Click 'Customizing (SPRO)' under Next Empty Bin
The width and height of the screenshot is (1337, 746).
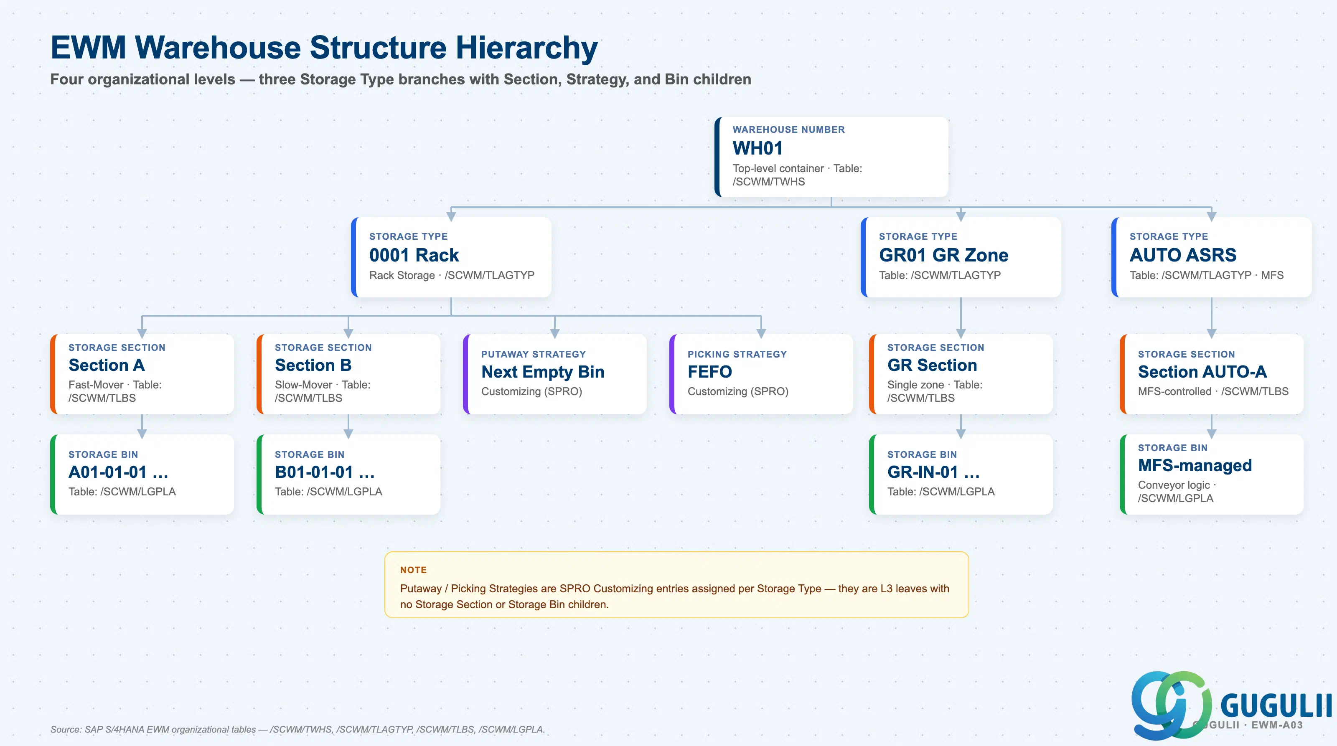coord(531,392)
